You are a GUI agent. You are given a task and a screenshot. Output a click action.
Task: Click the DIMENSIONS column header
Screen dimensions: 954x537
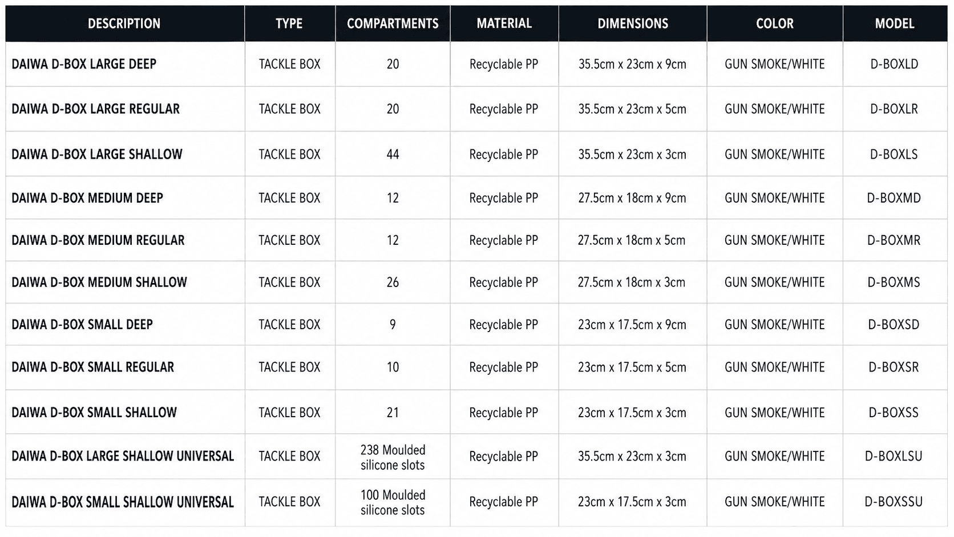(x=633, y=23)
